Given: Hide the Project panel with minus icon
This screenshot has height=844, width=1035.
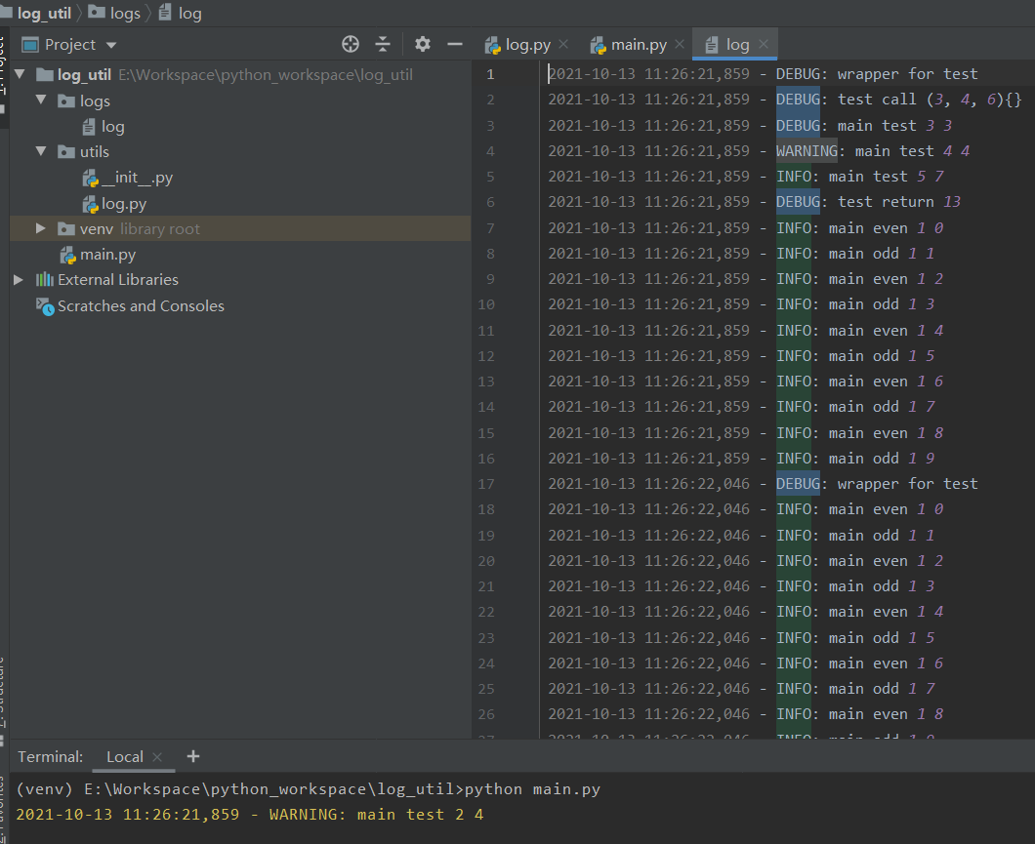Looking at the screenshot, I should pos(455,44).
